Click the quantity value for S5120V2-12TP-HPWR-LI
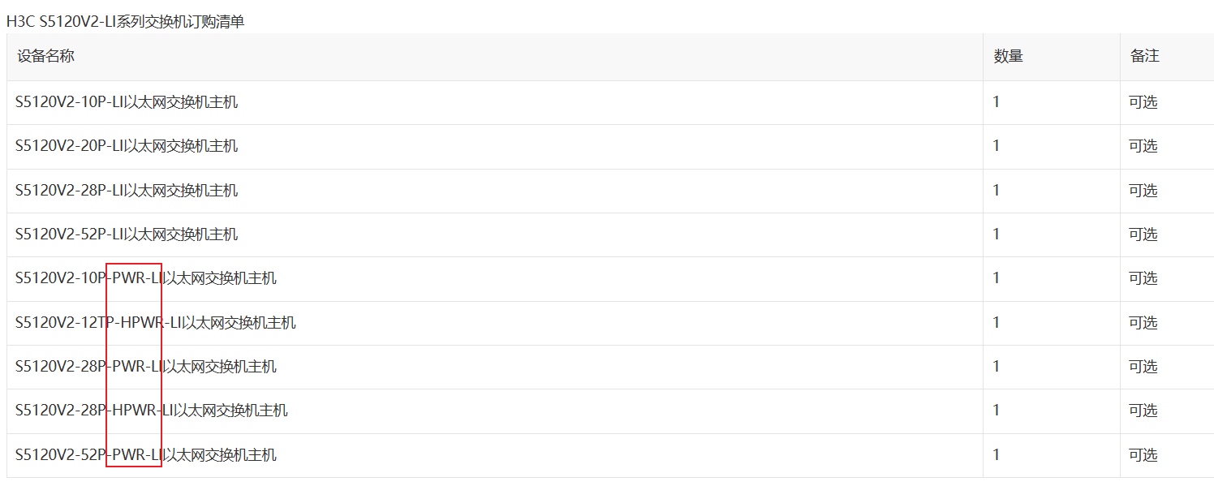Screen dimensions: 1214x486 [997, 323]
